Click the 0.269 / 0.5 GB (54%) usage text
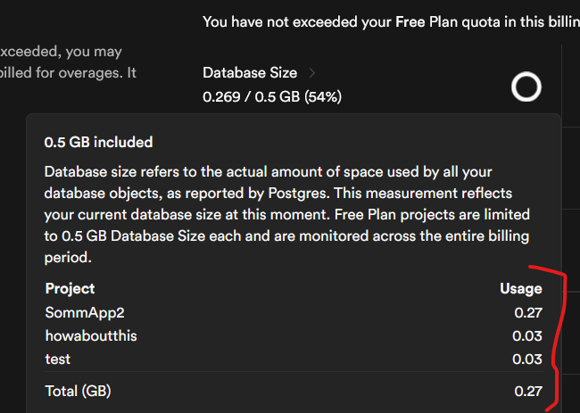 [x=271, y=95]
